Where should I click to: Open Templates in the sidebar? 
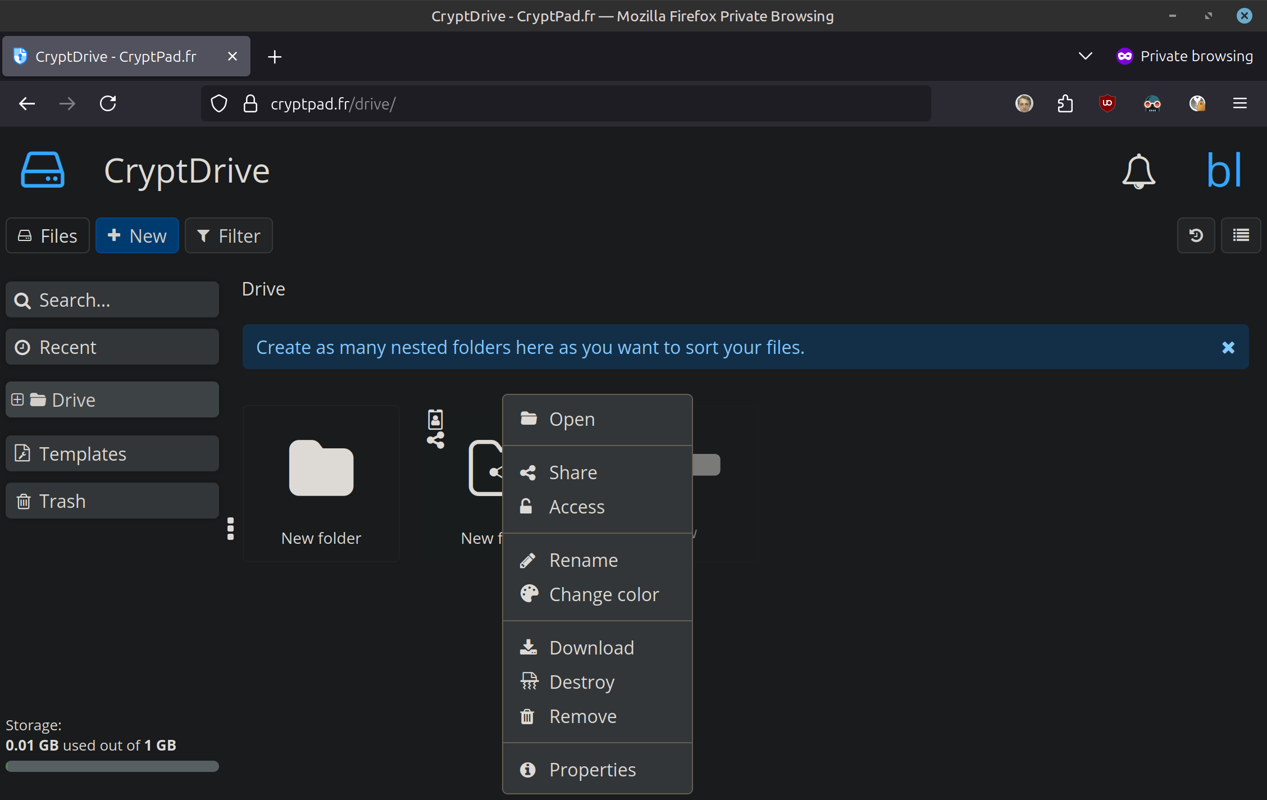[112, 453]
